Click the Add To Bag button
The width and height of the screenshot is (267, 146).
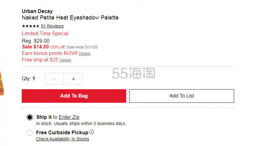point(74,96)
